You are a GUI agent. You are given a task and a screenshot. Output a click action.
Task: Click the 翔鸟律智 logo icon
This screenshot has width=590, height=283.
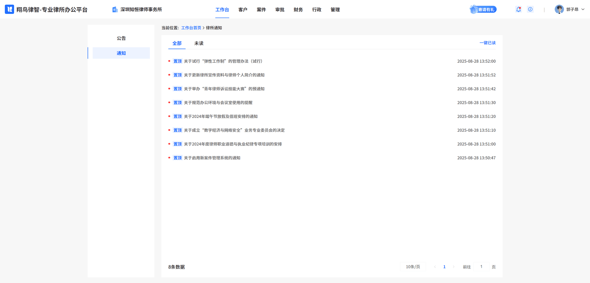pos(10,9)
